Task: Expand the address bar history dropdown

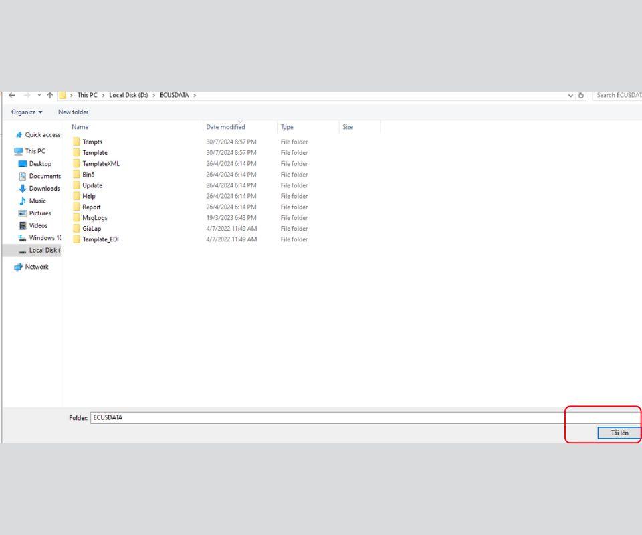Action: (570, 95)
